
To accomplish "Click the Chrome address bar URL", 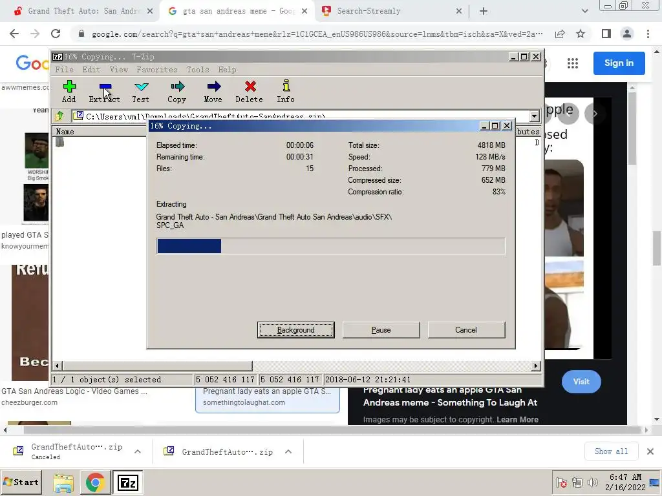I will click(317, 34).
